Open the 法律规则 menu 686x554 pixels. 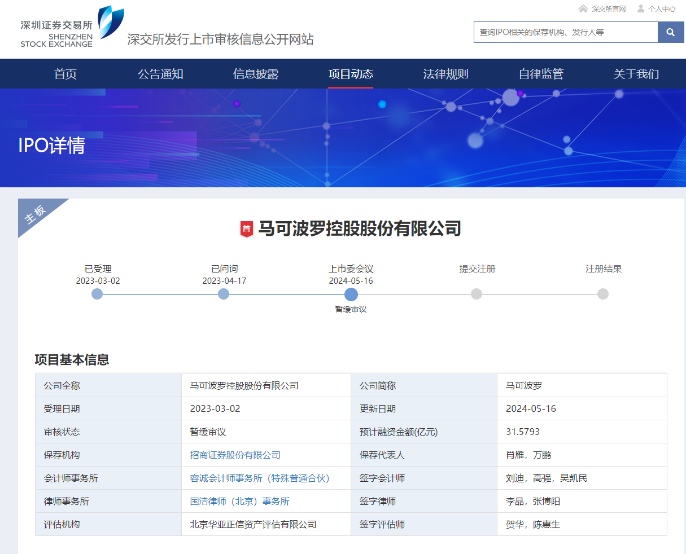point(446,74)
